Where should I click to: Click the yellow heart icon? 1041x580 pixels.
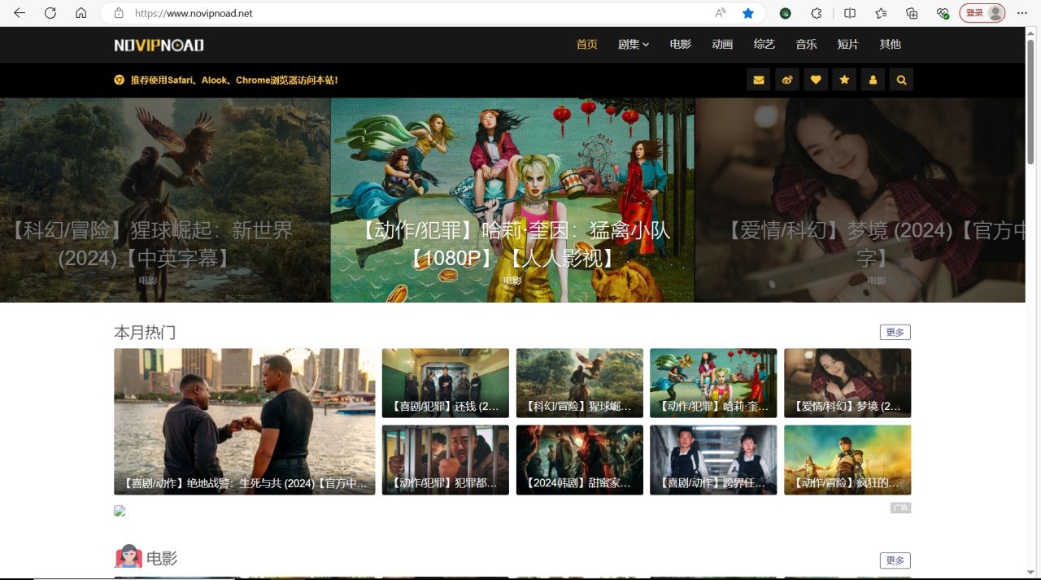(816, 80)
